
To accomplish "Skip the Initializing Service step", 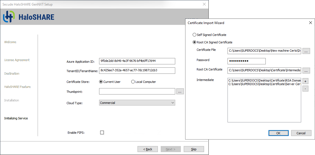I will [x=194, y=149].
